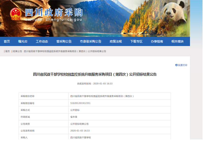The image size is (203, 141).
Task: Click the 首页 breadcrumb link
Action: 8,51
